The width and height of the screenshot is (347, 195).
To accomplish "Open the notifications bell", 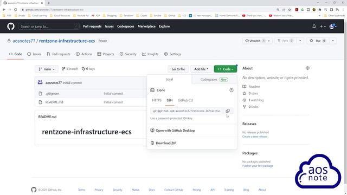I will (314, 27).
